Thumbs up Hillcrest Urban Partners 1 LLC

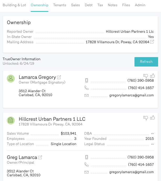click(152, 118)
